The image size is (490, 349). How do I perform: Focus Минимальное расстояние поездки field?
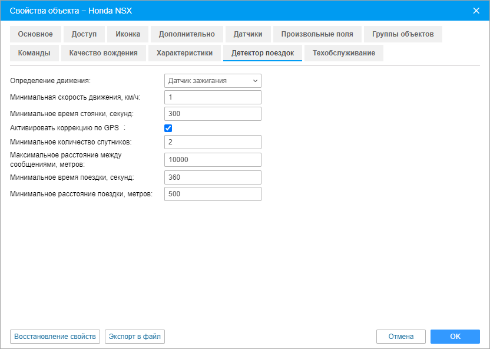pyautogui.click(x=213, y=194)
